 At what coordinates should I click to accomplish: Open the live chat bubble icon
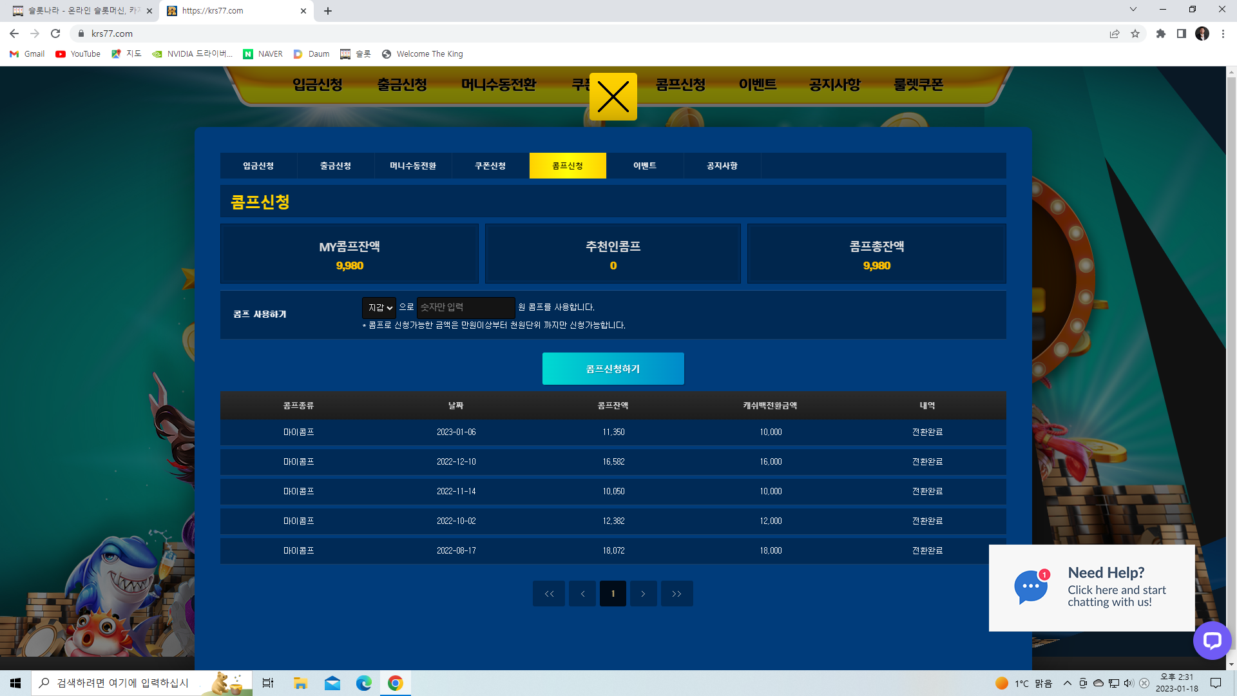pos(1212,640)
